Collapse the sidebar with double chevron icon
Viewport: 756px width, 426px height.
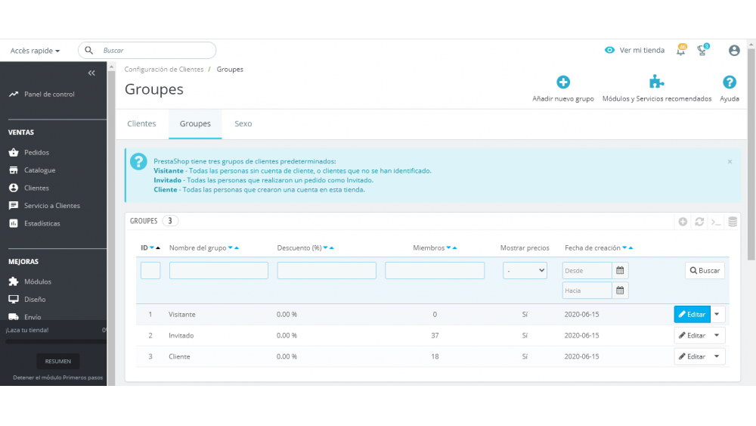[91, 73]
